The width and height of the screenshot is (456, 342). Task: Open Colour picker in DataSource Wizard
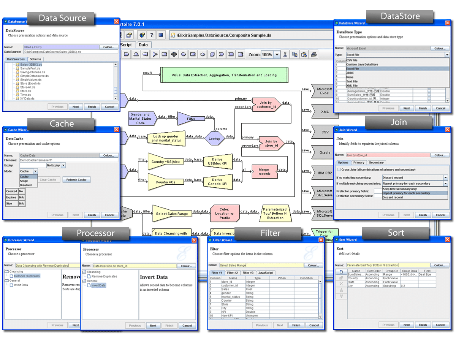point(109,47)
